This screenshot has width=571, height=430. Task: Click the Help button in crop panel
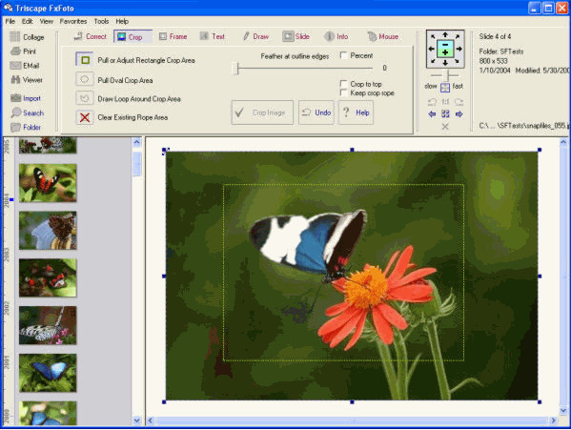pyautogui.click(x=356, y=113)
